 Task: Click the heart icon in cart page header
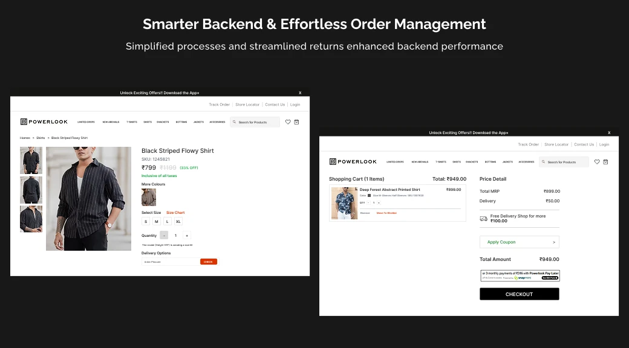[x=597, y=161]
